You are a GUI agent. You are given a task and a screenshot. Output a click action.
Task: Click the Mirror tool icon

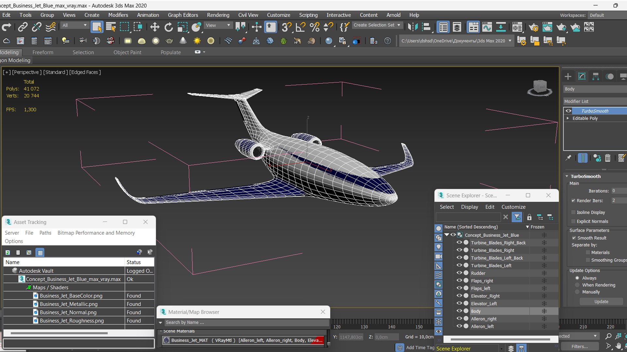click(x=412, y=27)
